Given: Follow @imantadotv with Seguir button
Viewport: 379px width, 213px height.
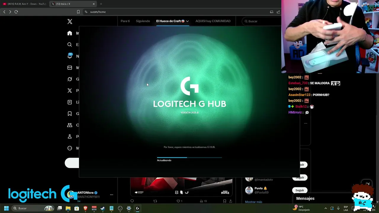Looking at the screenshot, I should click(x=300, y=177).
